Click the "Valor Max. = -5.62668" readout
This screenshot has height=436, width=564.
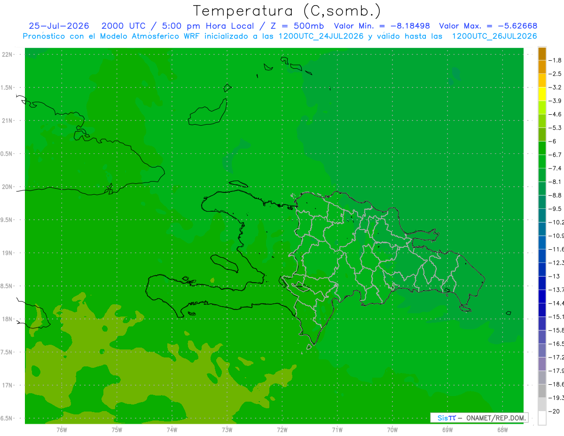point(488,26)
